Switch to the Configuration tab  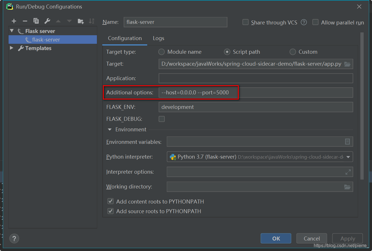point(125,38)
